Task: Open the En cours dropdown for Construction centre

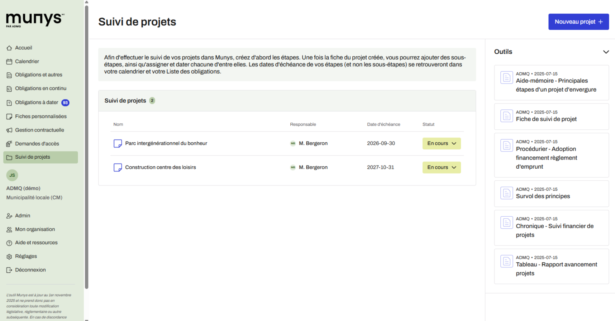Action: click(x=441, y=167)
